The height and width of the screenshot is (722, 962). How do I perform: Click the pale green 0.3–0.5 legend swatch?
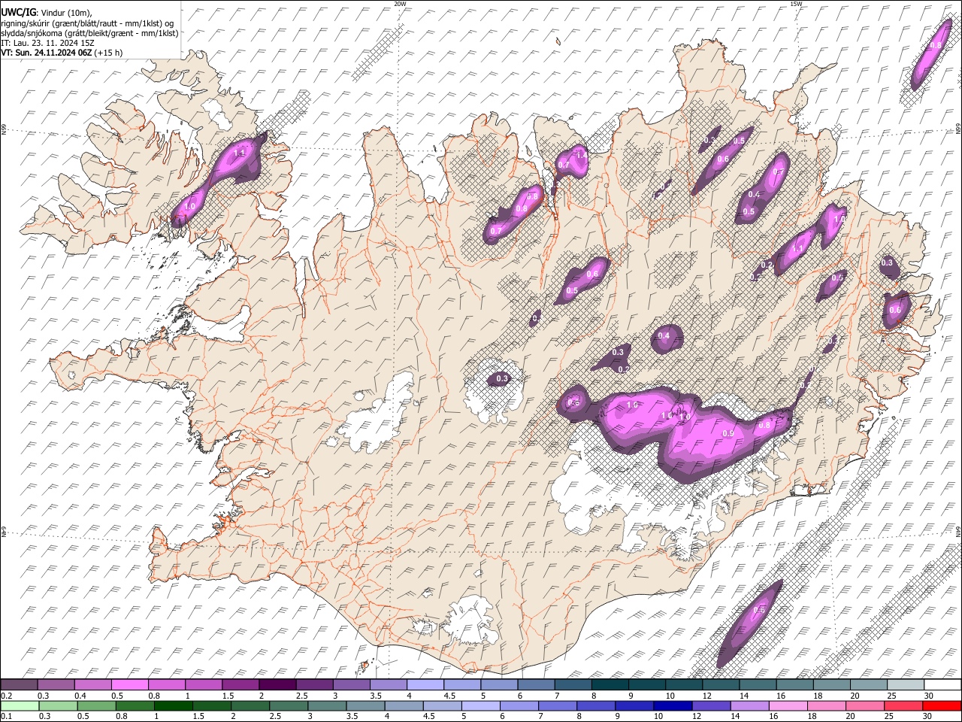tap(58, 705)
